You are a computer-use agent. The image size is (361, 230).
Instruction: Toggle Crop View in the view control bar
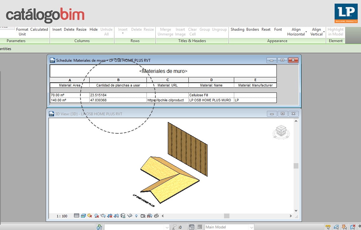click(110, 216)
